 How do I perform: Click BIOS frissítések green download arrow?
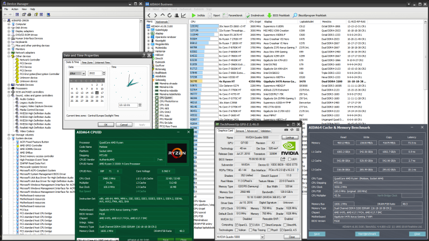click(270, 16)
